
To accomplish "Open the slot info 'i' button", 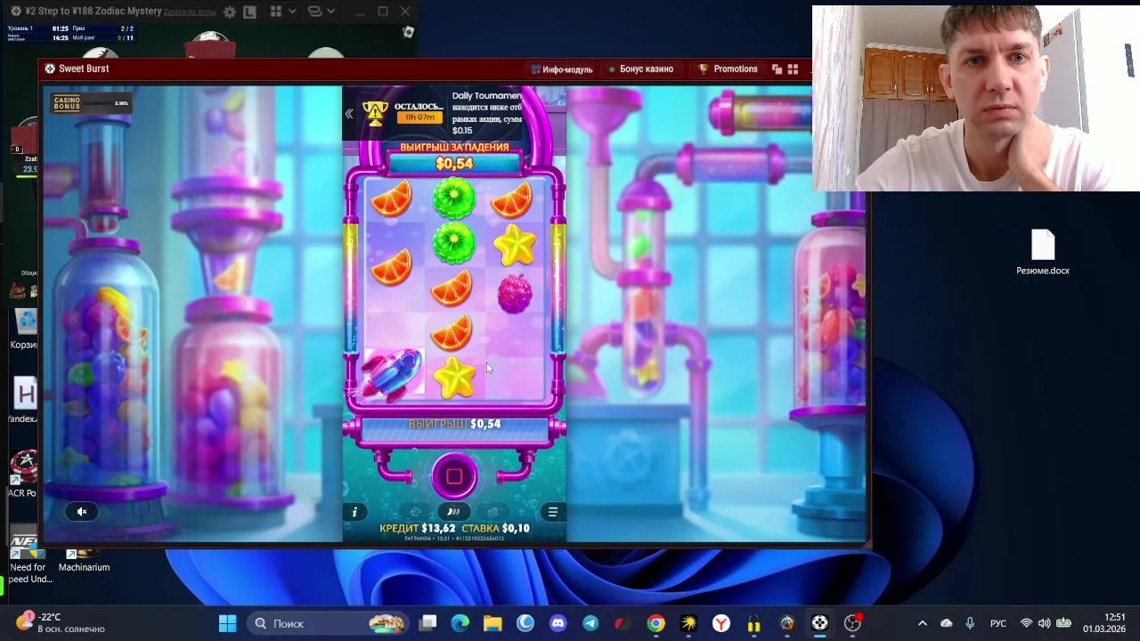I will pyautogui.click(x=354, y=512).
